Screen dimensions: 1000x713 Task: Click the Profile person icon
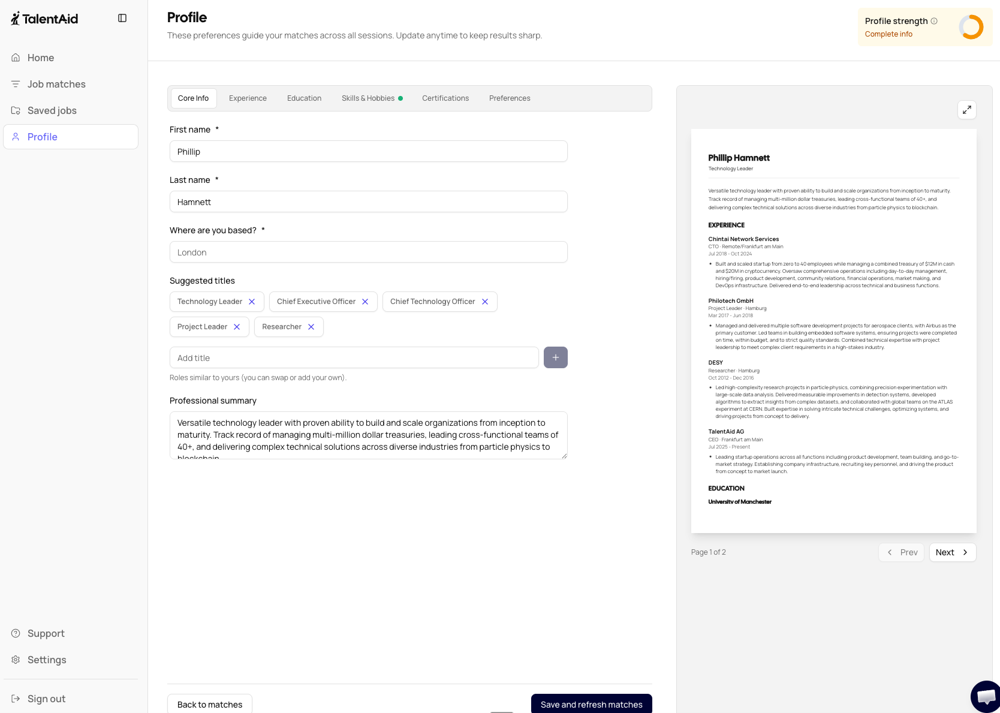pos(16,137)
